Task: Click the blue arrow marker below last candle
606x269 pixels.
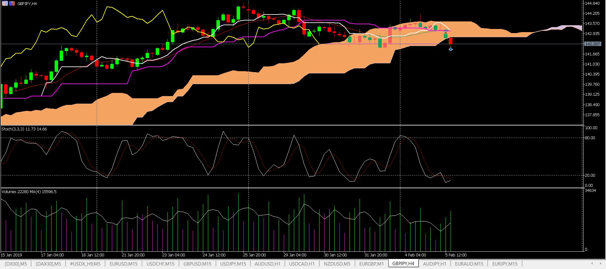Action: [451, 49]
